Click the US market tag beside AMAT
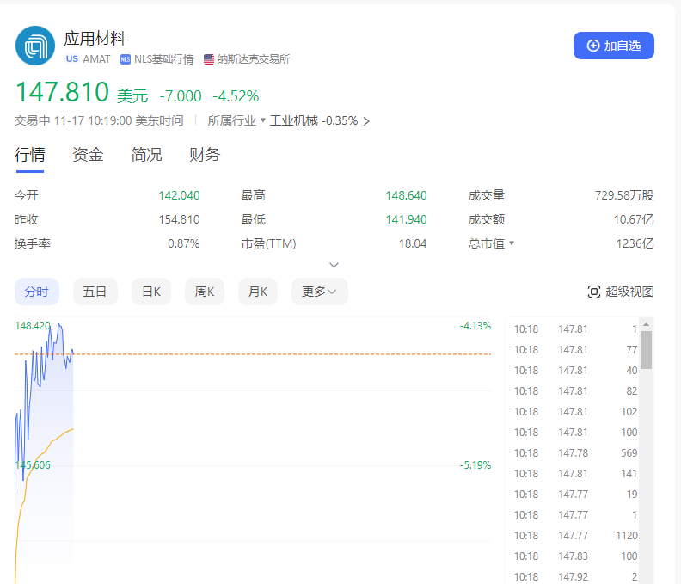The image size is (681, 584). coord(71,59)
